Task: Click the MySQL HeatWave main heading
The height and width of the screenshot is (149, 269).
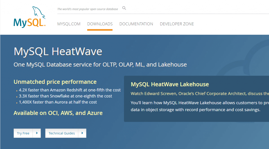Action: [x=58, y=51]
